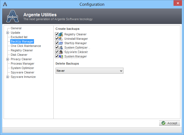Select the Excluded list tree item

pyautogui.click(x=19, y=37)
